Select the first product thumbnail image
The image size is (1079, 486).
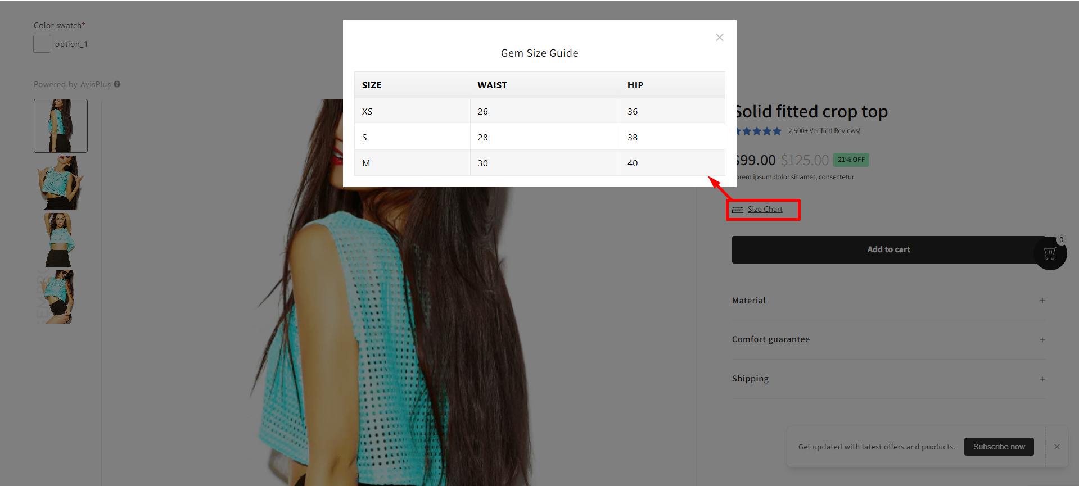61,126
